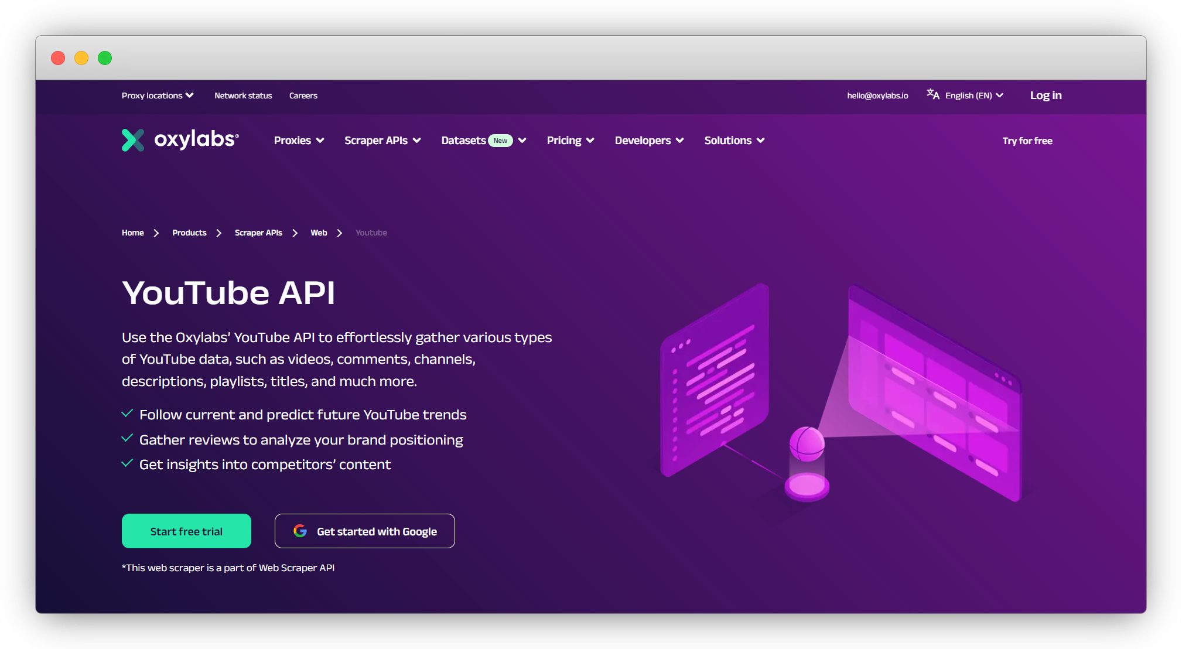Click the Try for free button
This screenshot has height=649, width=1182.
pyautogui.click(x=1027, y=141)
